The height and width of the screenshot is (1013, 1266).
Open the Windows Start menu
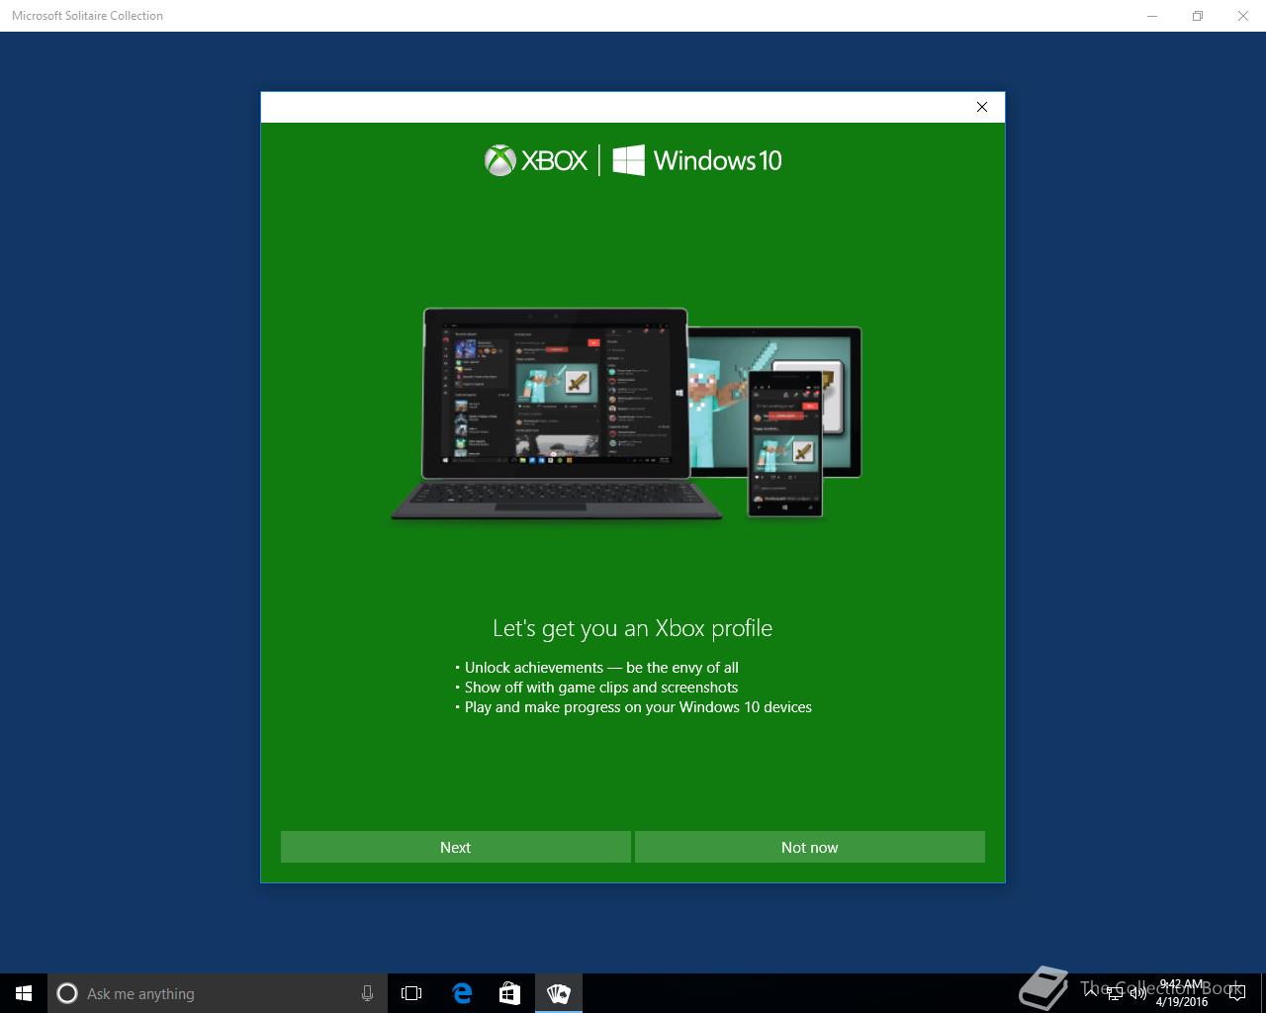coord(24,993)
